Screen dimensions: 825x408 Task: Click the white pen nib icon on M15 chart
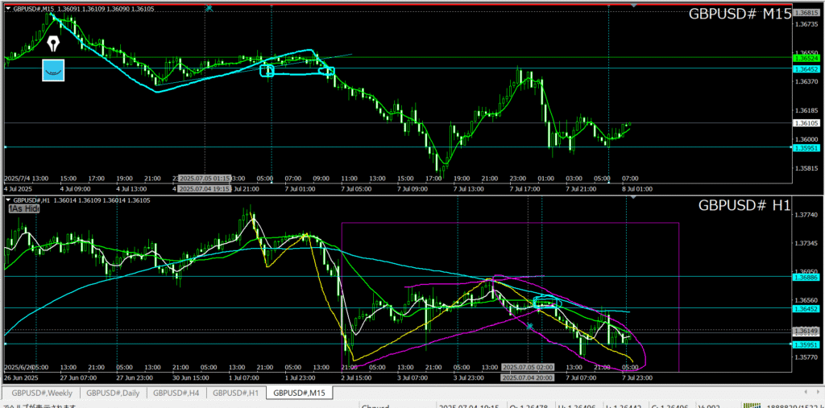coord(54,43)
